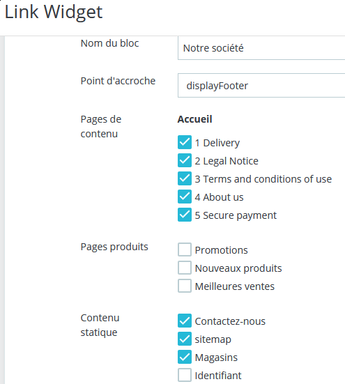Click the Pages de contenu label
The width and height of the screenshot is (345, 384).
(x=101, y=126)
